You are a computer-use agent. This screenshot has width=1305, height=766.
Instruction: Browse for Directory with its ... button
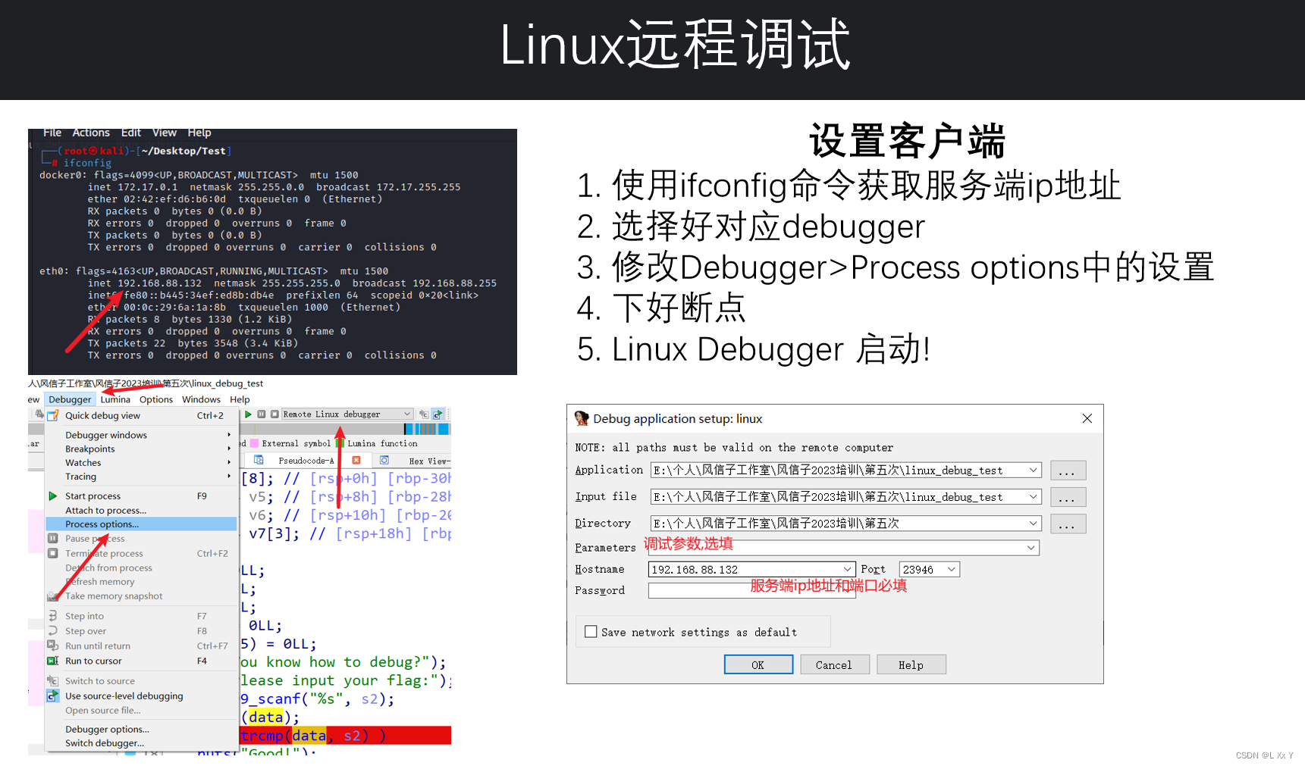(1067, 524)
